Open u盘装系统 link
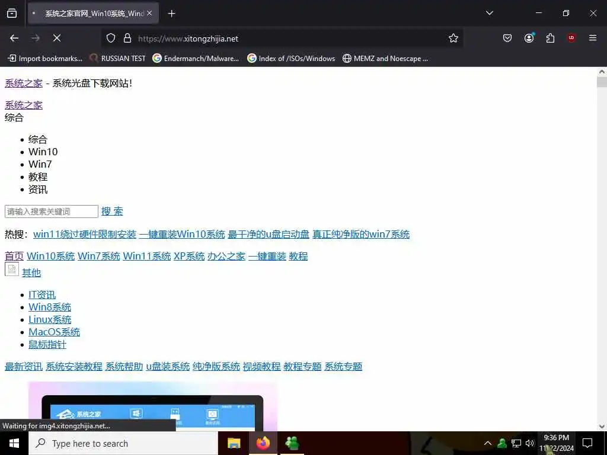The image size is (607, 455). pyautogui.click(x=168, y=366)
